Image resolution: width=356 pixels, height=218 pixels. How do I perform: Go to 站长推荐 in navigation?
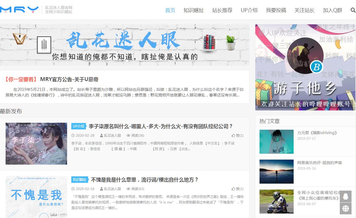(222, 10)
